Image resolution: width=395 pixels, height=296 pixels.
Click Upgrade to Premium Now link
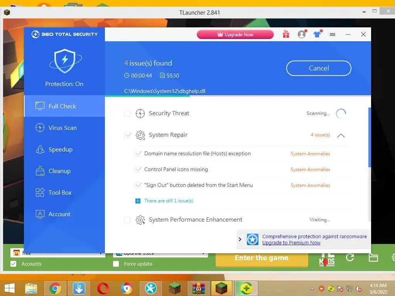coord(291,243)
